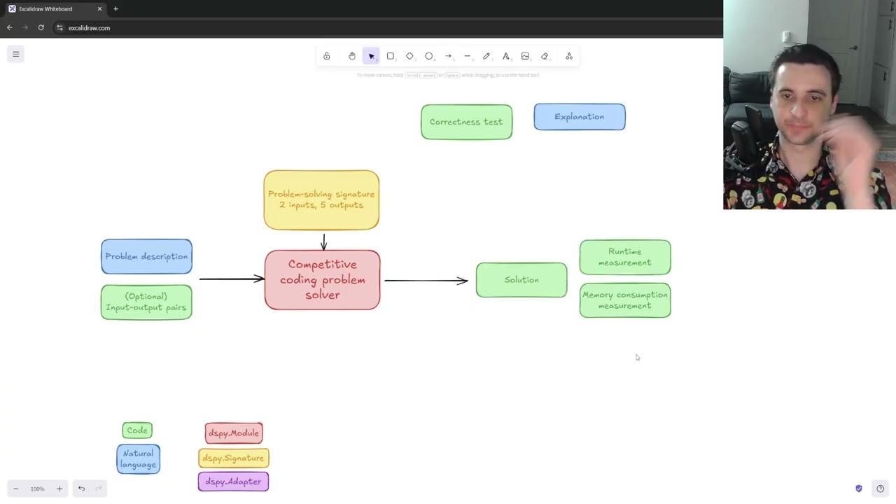The width and height of the screenshot is (896, 504).
Task: Select the dspy.Signature legend box
Action: point(234,458)
